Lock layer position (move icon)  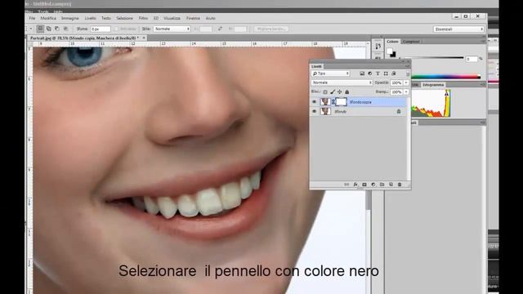pyautogui.click(x=340, y=91)
